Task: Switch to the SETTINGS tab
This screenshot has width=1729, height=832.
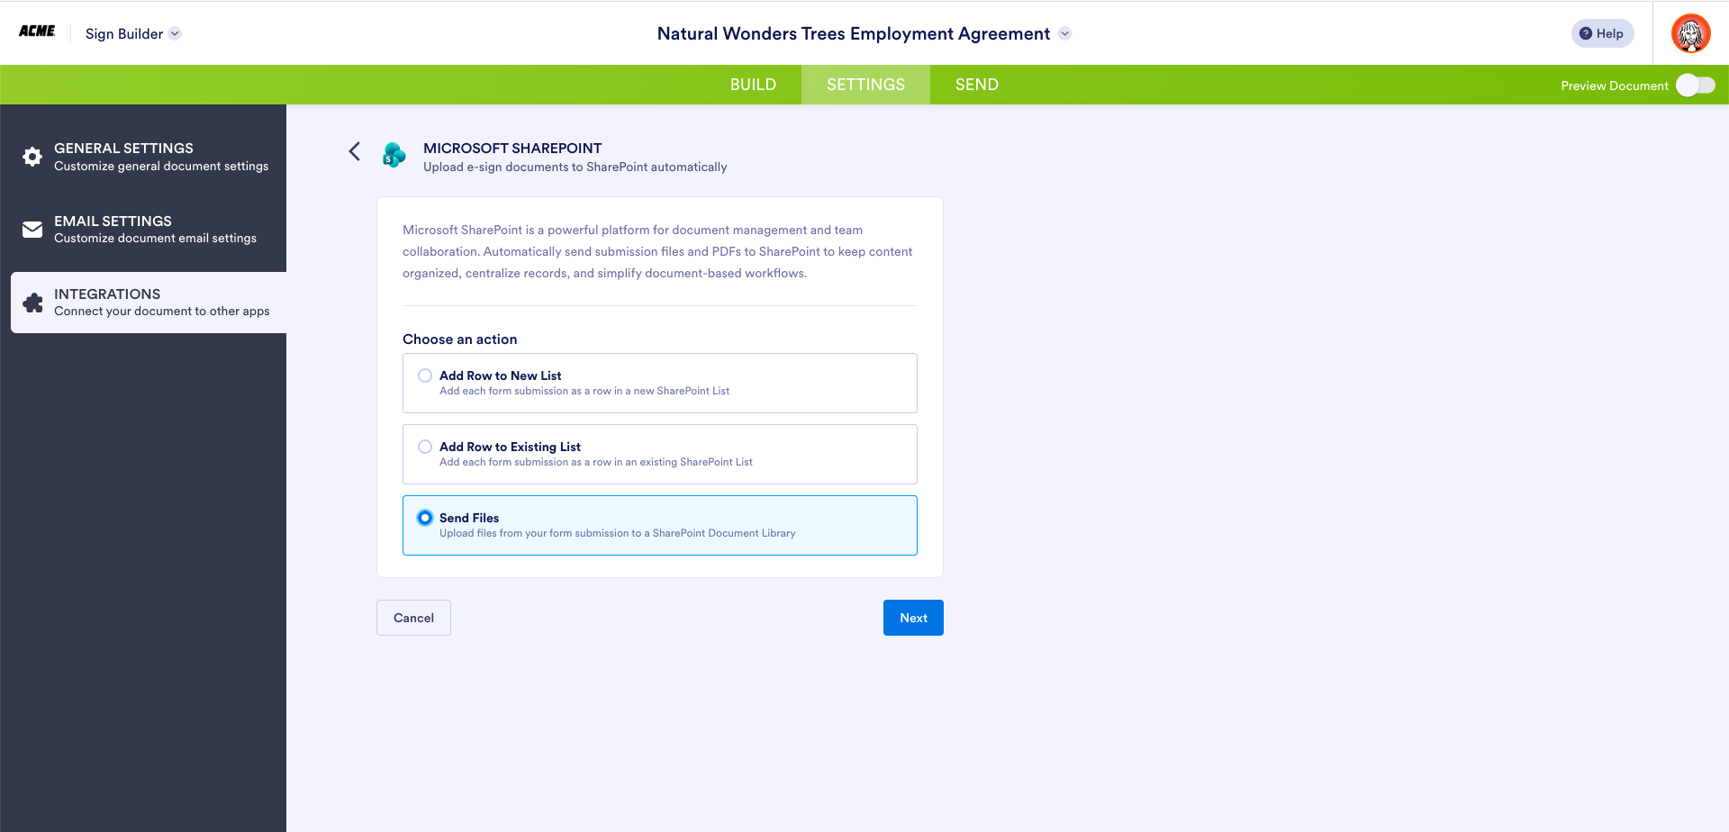Action: click(x=865, y=84)
